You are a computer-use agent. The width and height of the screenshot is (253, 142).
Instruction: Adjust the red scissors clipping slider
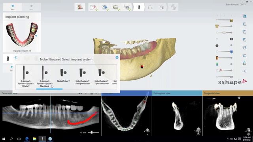pyautogui.click(x=225, y=70)
